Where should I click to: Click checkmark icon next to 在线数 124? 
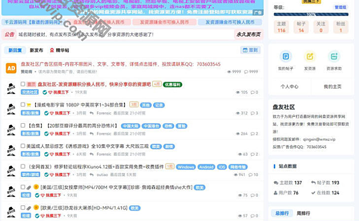coord(314,193)
